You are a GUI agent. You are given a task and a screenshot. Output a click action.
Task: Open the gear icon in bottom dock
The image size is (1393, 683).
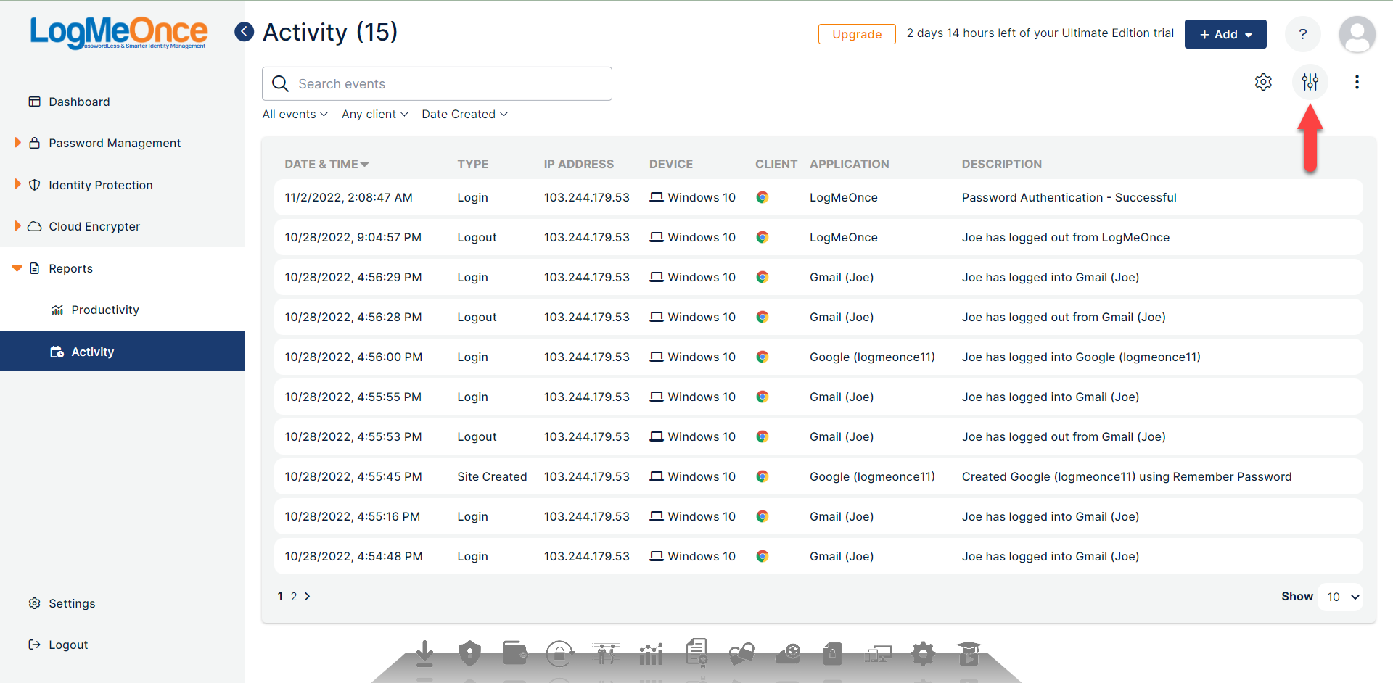[x=923, y=653]
